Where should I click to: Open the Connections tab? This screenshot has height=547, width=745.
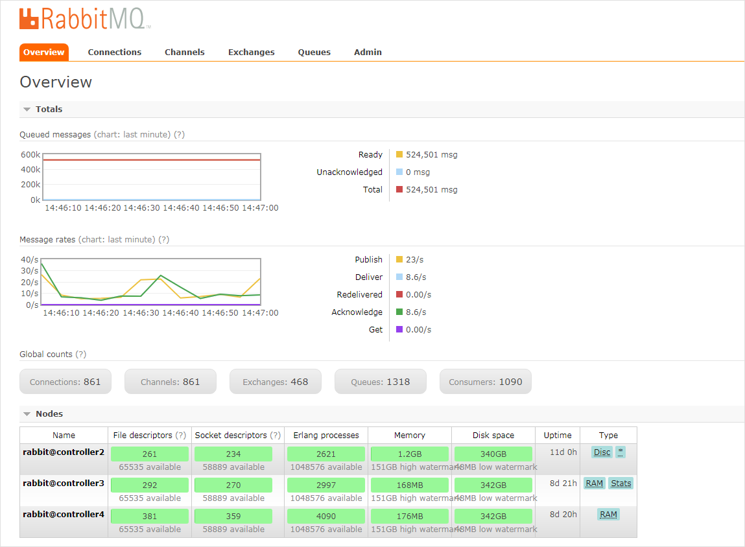[x=115, y=52]
